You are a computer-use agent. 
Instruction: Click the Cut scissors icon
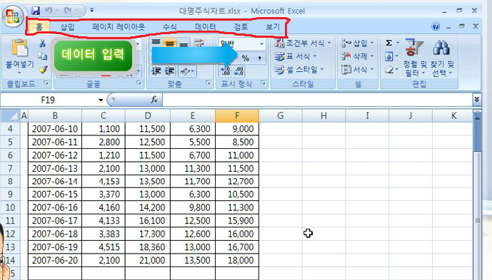(42, 43)
